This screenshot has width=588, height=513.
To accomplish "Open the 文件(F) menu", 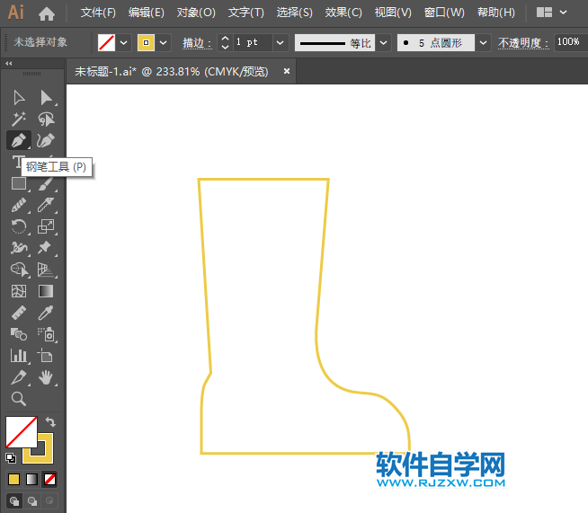I will click(x=98, y=13).
